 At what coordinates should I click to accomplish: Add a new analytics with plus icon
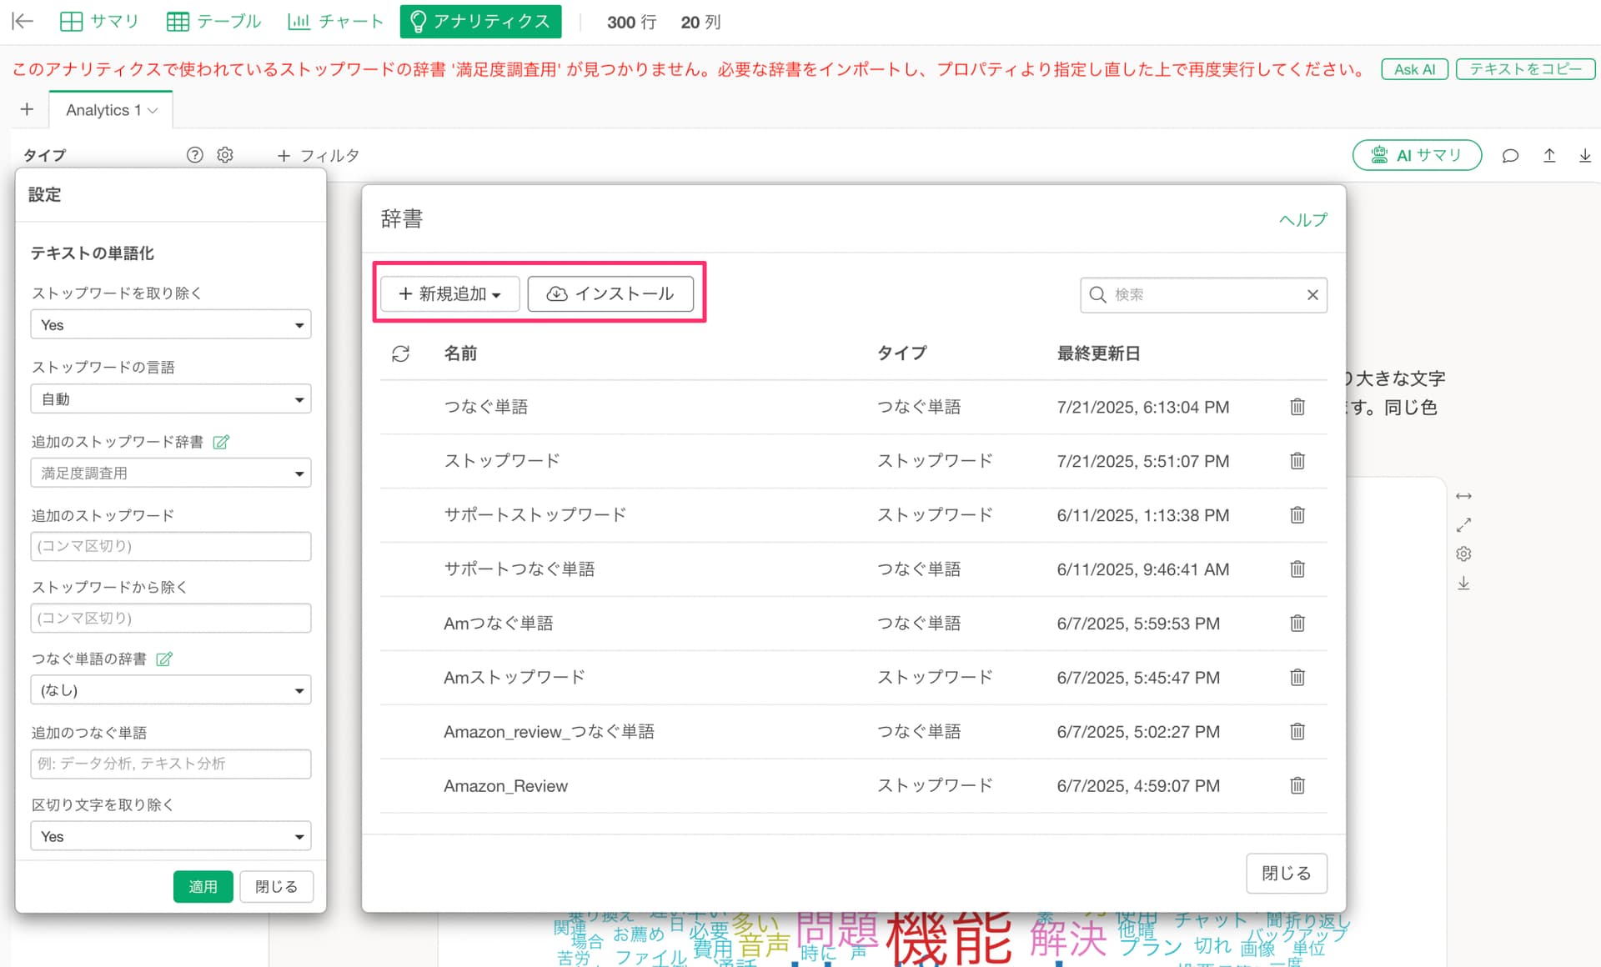(27, 109)
